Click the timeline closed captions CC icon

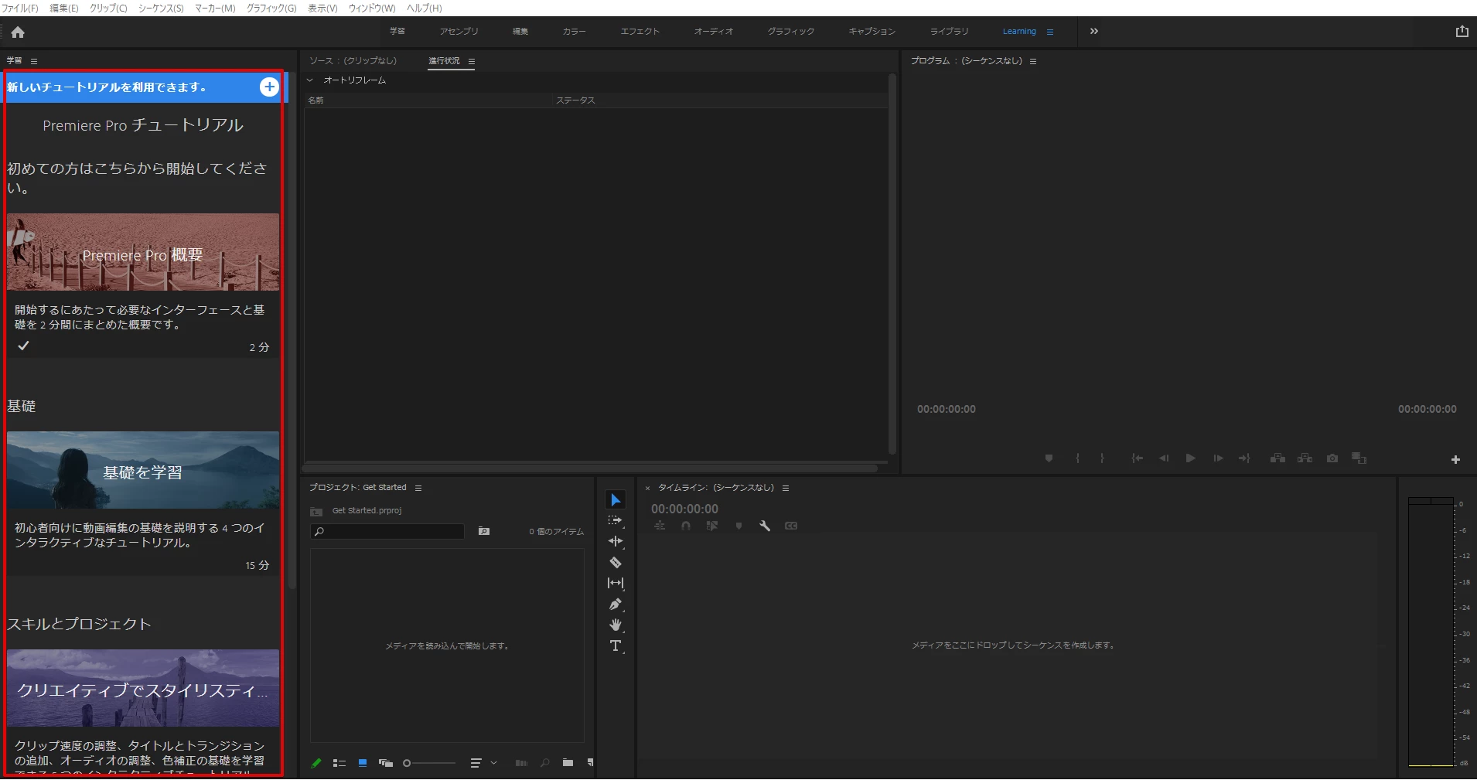(791, 526)
